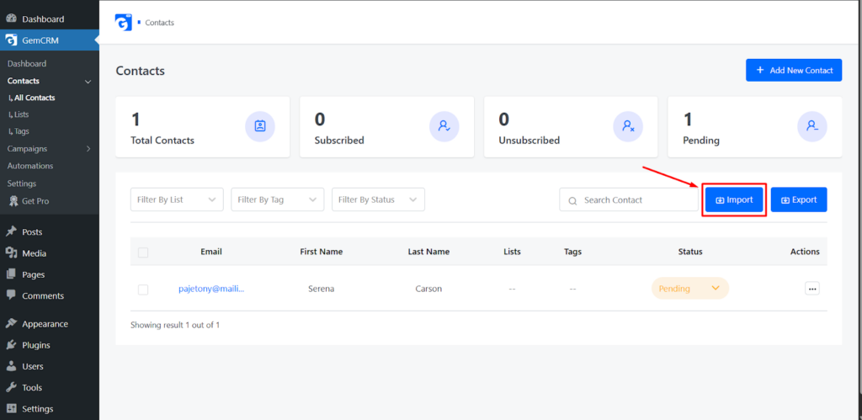Click the Email column header

click(x=211, y=252)
